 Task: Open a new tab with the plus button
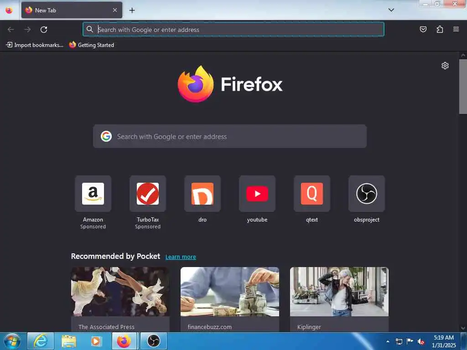click(132, 10)
